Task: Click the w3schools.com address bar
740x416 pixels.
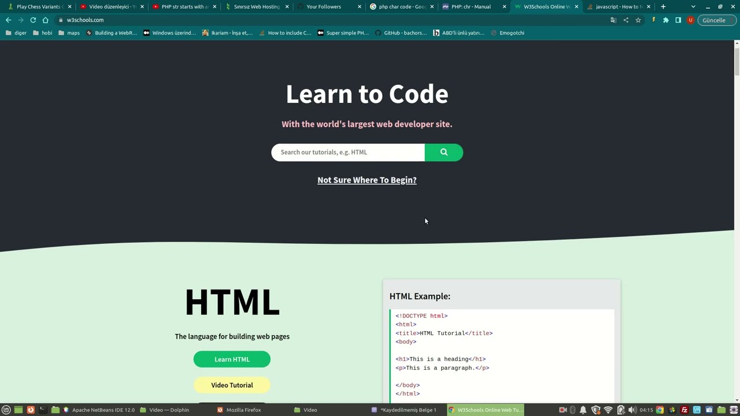Action: 330,20
